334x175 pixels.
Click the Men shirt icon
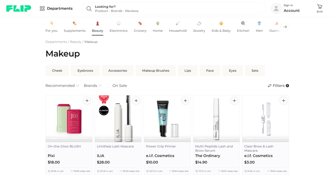tap(259, 23)
